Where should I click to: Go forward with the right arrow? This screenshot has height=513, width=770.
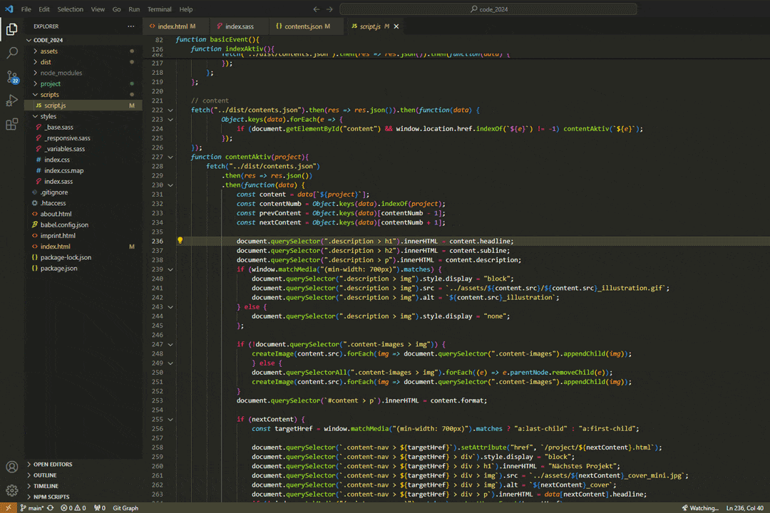coord(329,9)
